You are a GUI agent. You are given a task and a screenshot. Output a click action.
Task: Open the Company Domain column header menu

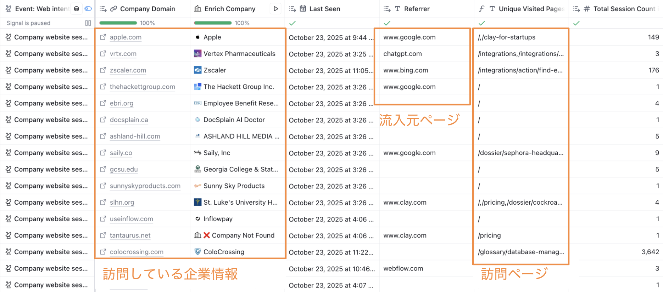coord(147,9)
